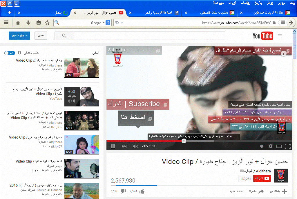Open the +50 videos mix thumbnail
This screenshot has width=297, height=199.
[82, 97]
